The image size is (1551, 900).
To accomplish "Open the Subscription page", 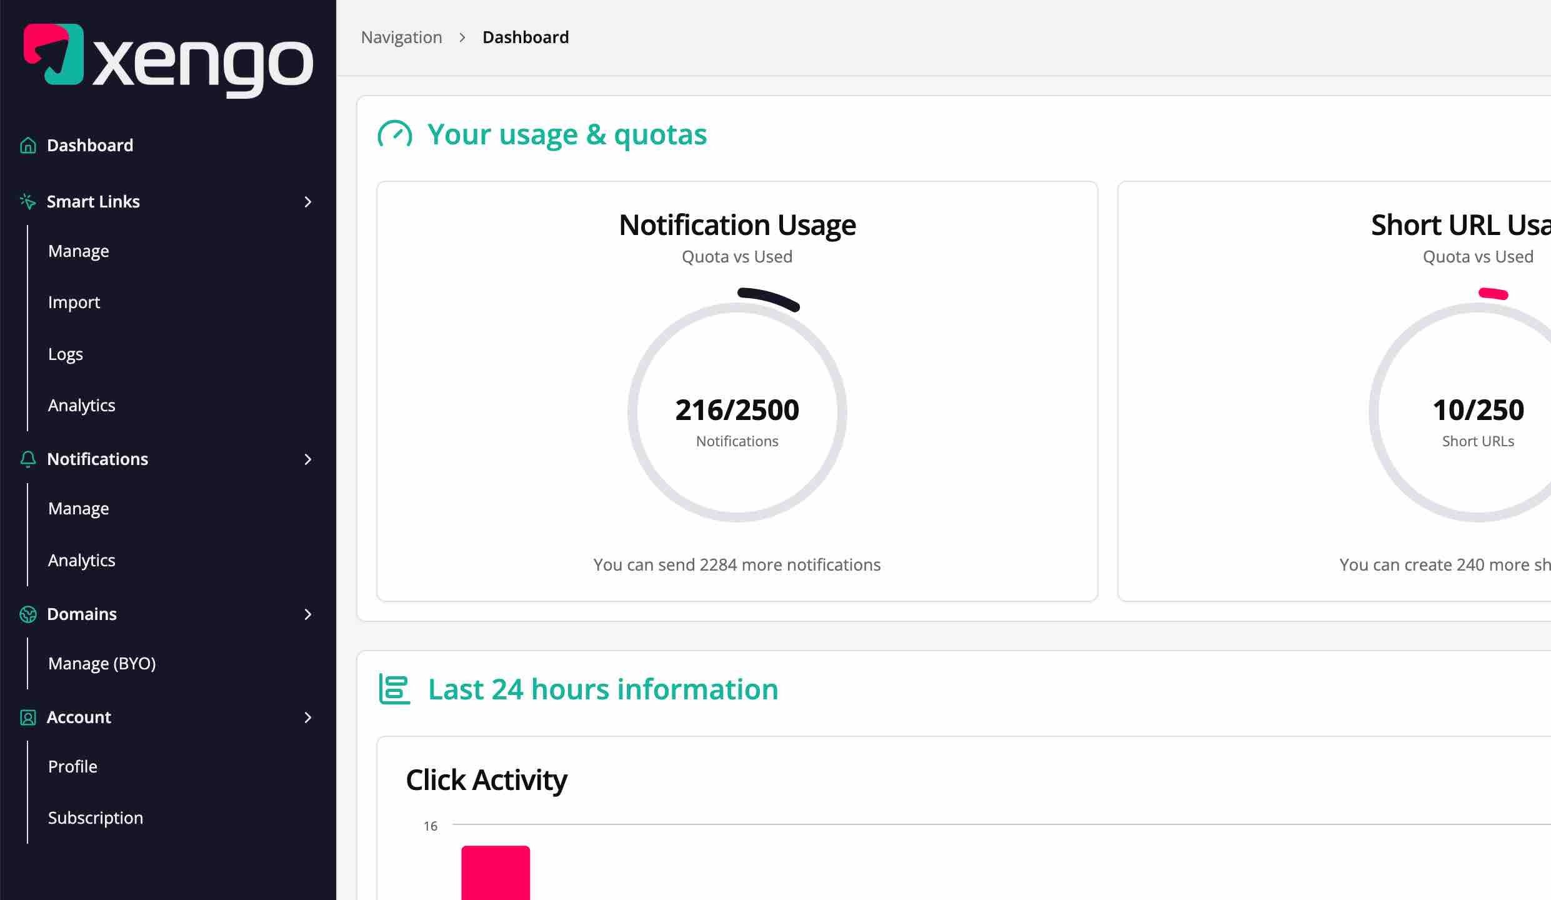I will tap(96, 817).
